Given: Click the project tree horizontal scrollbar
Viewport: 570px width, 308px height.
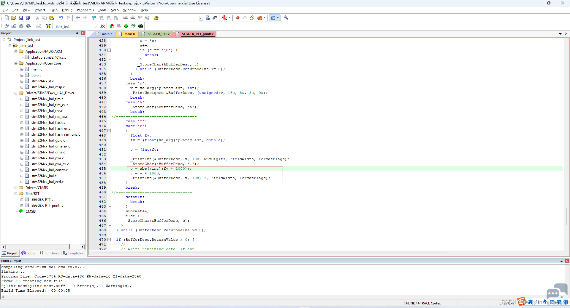Looking at the screenshot, I should pyautogui.click(x=37, y=247).
